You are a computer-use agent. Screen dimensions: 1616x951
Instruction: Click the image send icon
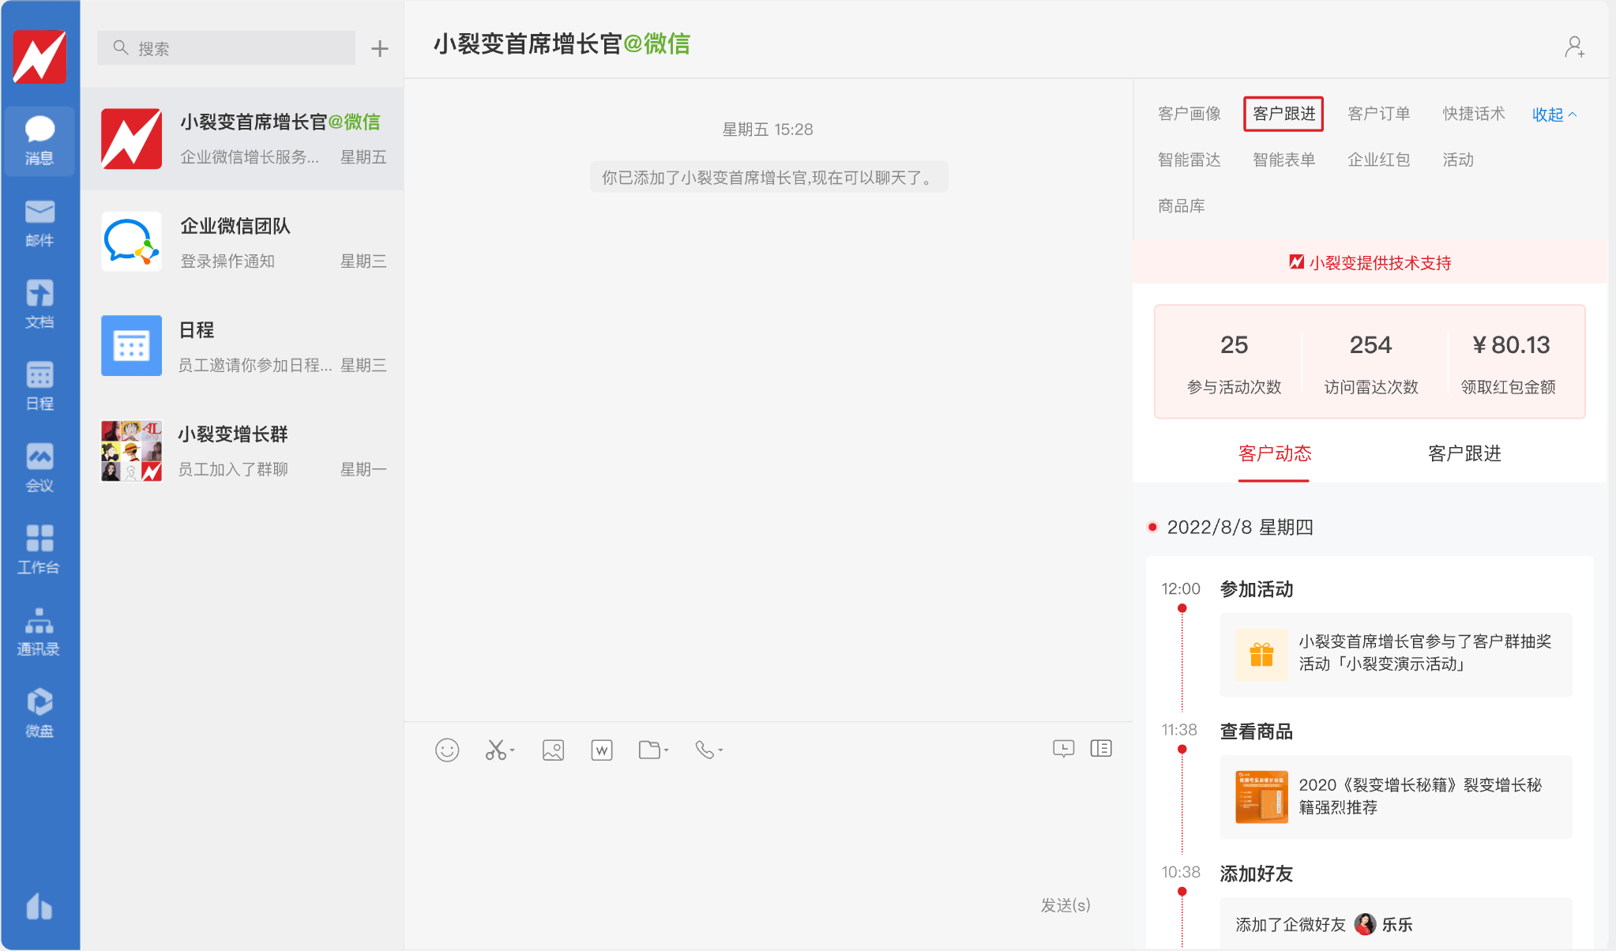click(554, 750)
